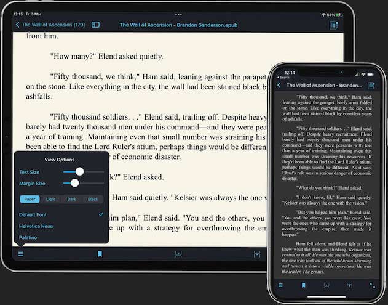This screenshot has height=305, width=388.
Task: Select the Paper theme
Action: (x=30, y=199)
